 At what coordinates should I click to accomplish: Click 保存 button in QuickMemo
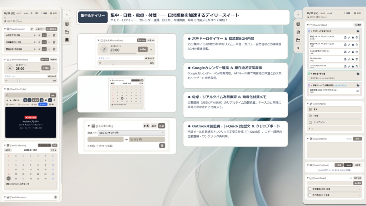click(x=357, y=139)
